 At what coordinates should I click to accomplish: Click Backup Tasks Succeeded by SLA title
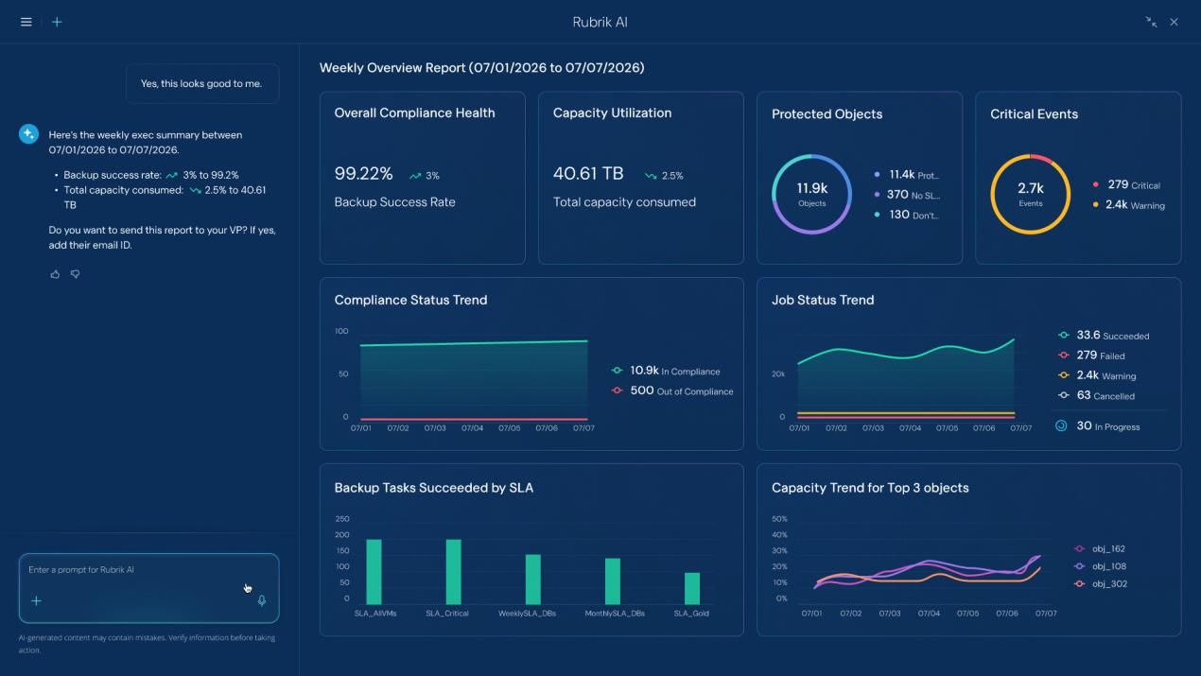(433, 488)
